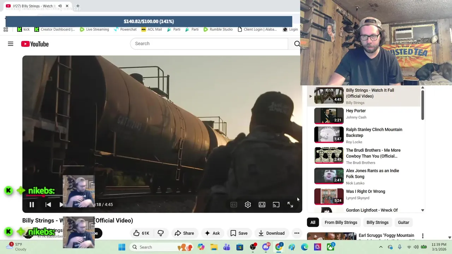Open more actions ellipsis under video

click(x=297, y=233)
